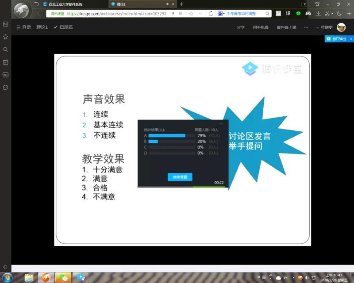Expand the 杜随更 user account dropdown
The image size is (354, 283).
(x=324, y=27)
